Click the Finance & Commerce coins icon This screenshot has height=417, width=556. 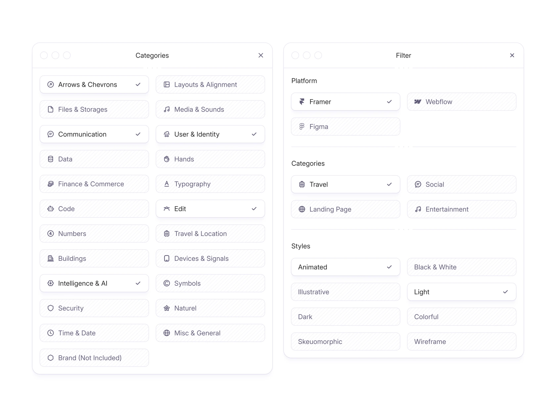(x=51, y=184)
